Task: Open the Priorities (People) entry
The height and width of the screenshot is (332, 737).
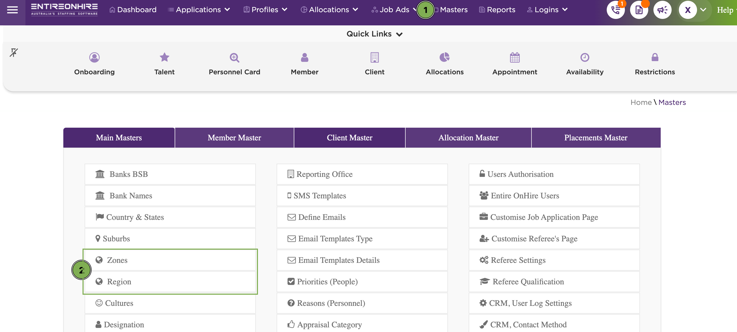Action: (x=362, y=282)
